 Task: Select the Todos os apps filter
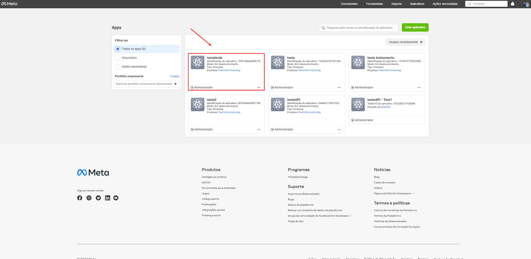118,49
